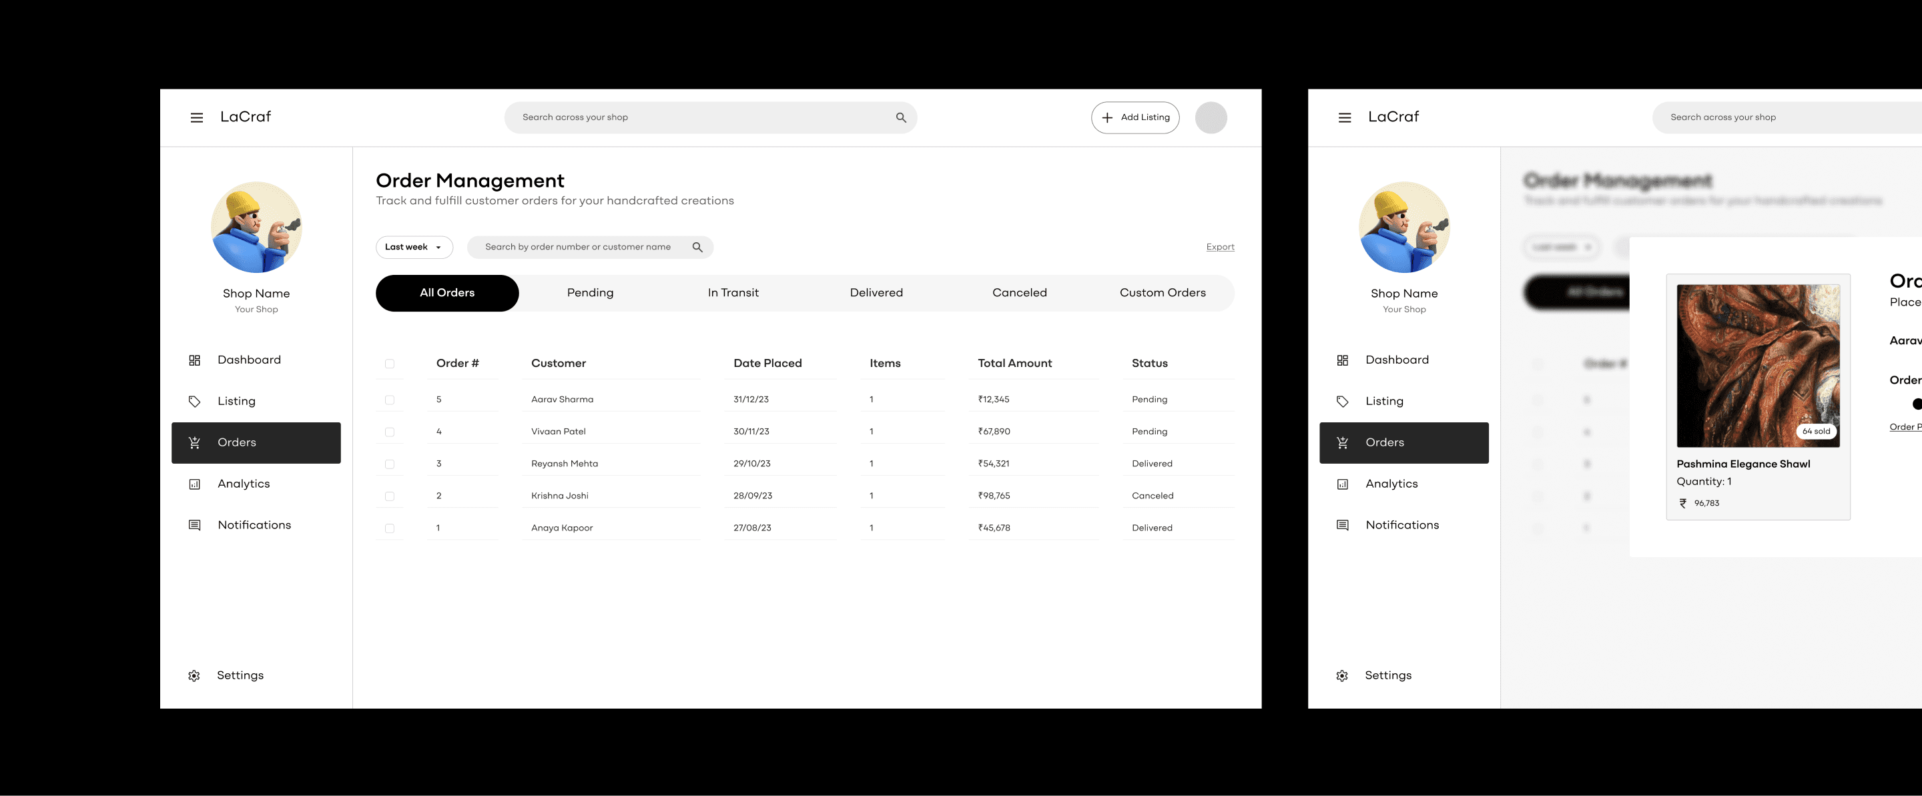The width and height of the screenshot is (1922, 796).
Task: Click the Pashmina Elegance Shawl product image
Action: pyautogui.click(x=1757, y=366)
